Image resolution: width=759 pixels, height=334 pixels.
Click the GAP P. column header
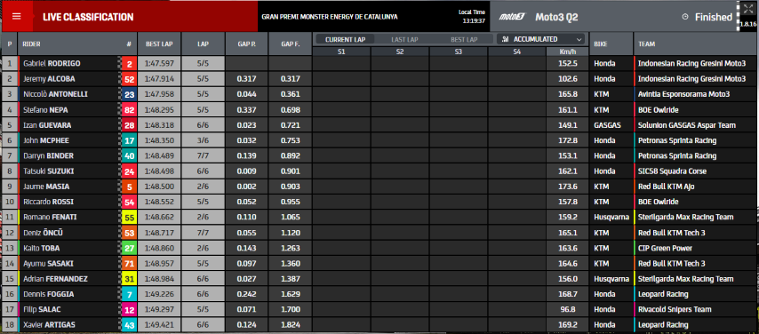click(x=247, y=44)
